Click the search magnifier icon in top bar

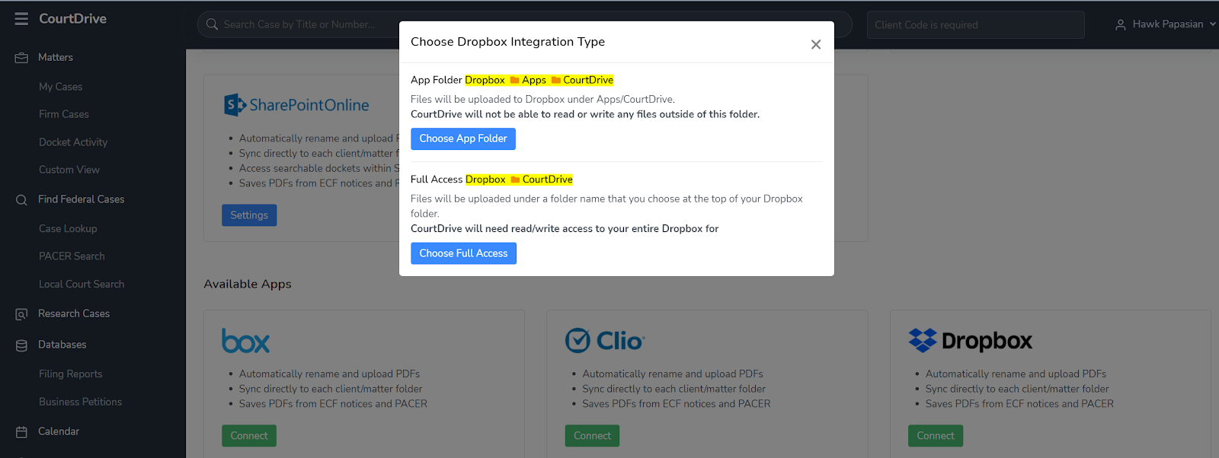(x=212, y=24)
